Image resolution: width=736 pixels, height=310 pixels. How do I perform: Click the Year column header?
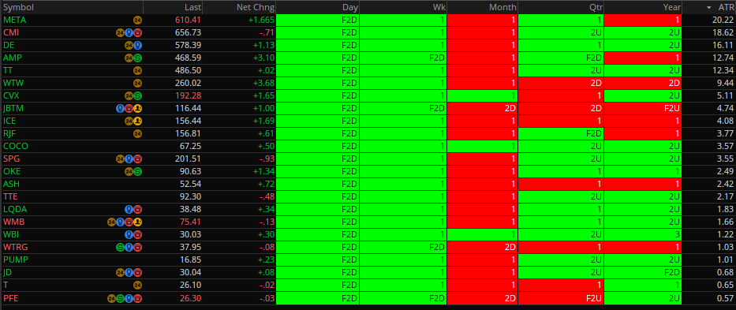click(x=643, y=8)
